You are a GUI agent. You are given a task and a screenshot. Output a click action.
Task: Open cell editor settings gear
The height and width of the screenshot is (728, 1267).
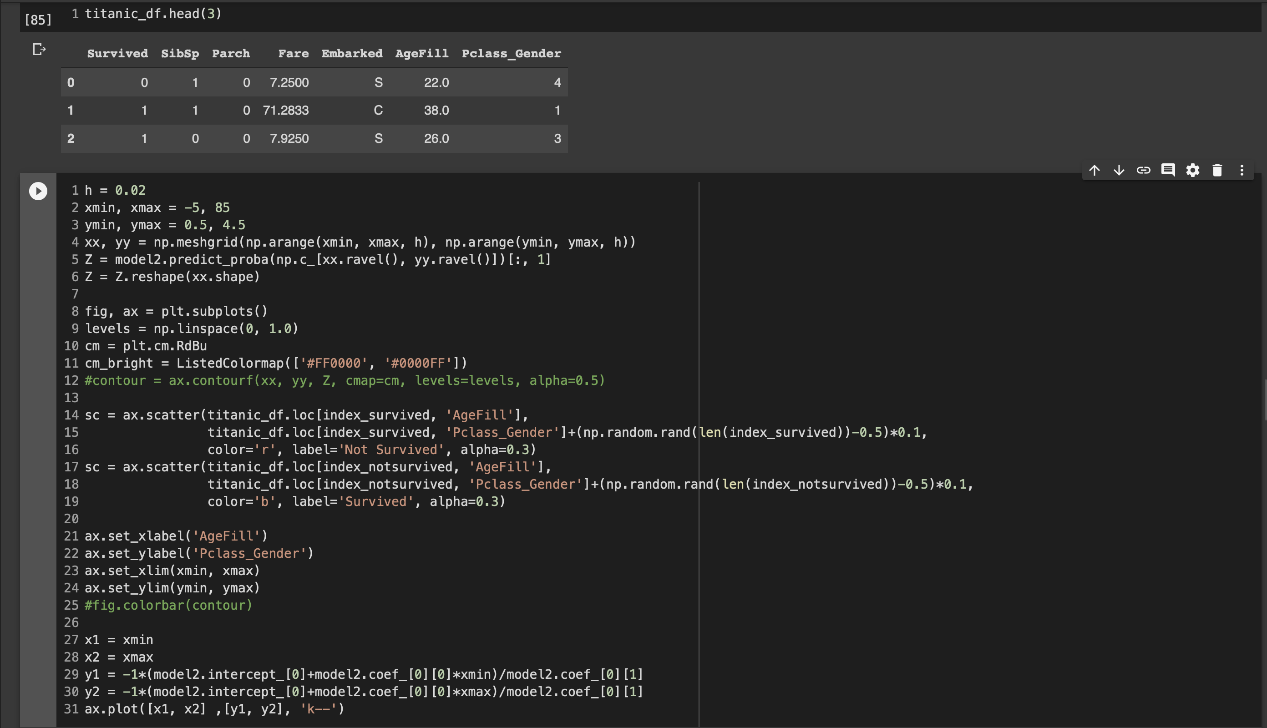(x=1192, y=171)
